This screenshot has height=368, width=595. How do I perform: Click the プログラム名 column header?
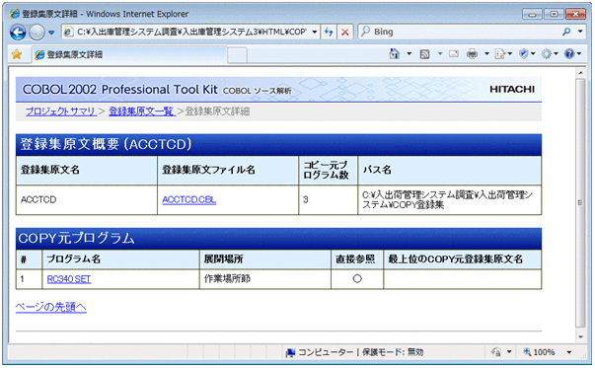tap(120, 259)
